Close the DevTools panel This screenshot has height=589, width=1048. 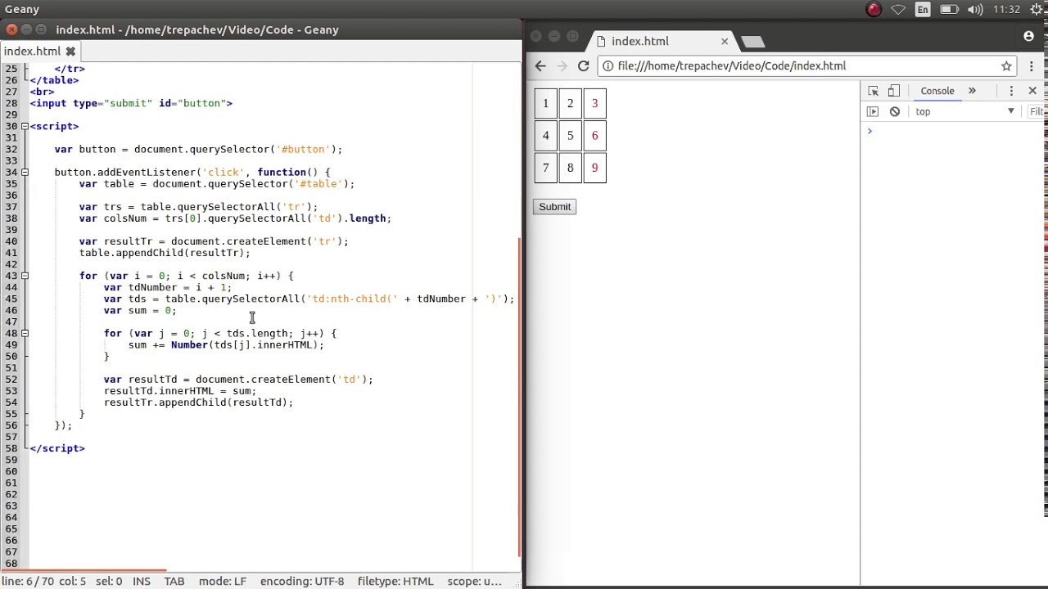[1032, 91]
